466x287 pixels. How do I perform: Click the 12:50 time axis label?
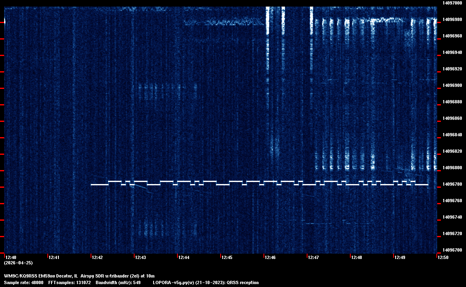point(443,257)
